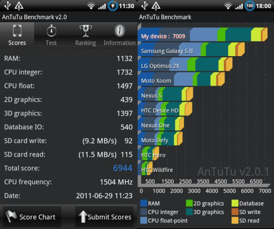274x229 pixels.
Task: Tap the signal bars in left status bar
Action: (102, 7)
